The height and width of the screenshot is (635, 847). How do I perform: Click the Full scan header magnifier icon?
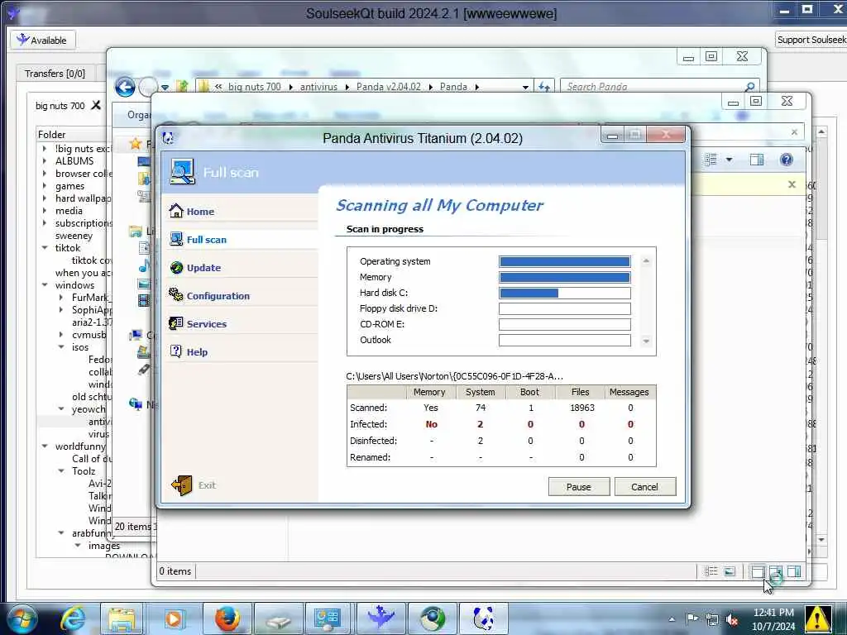tap(183, 172)
